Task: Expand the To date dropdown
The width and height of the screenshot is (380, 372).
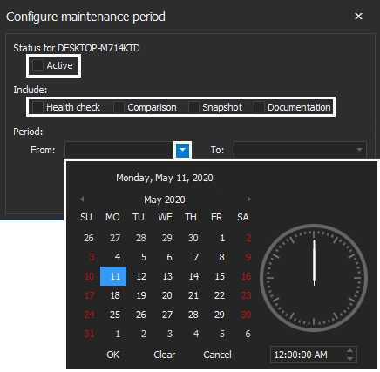Action: (x=359, y=150)
